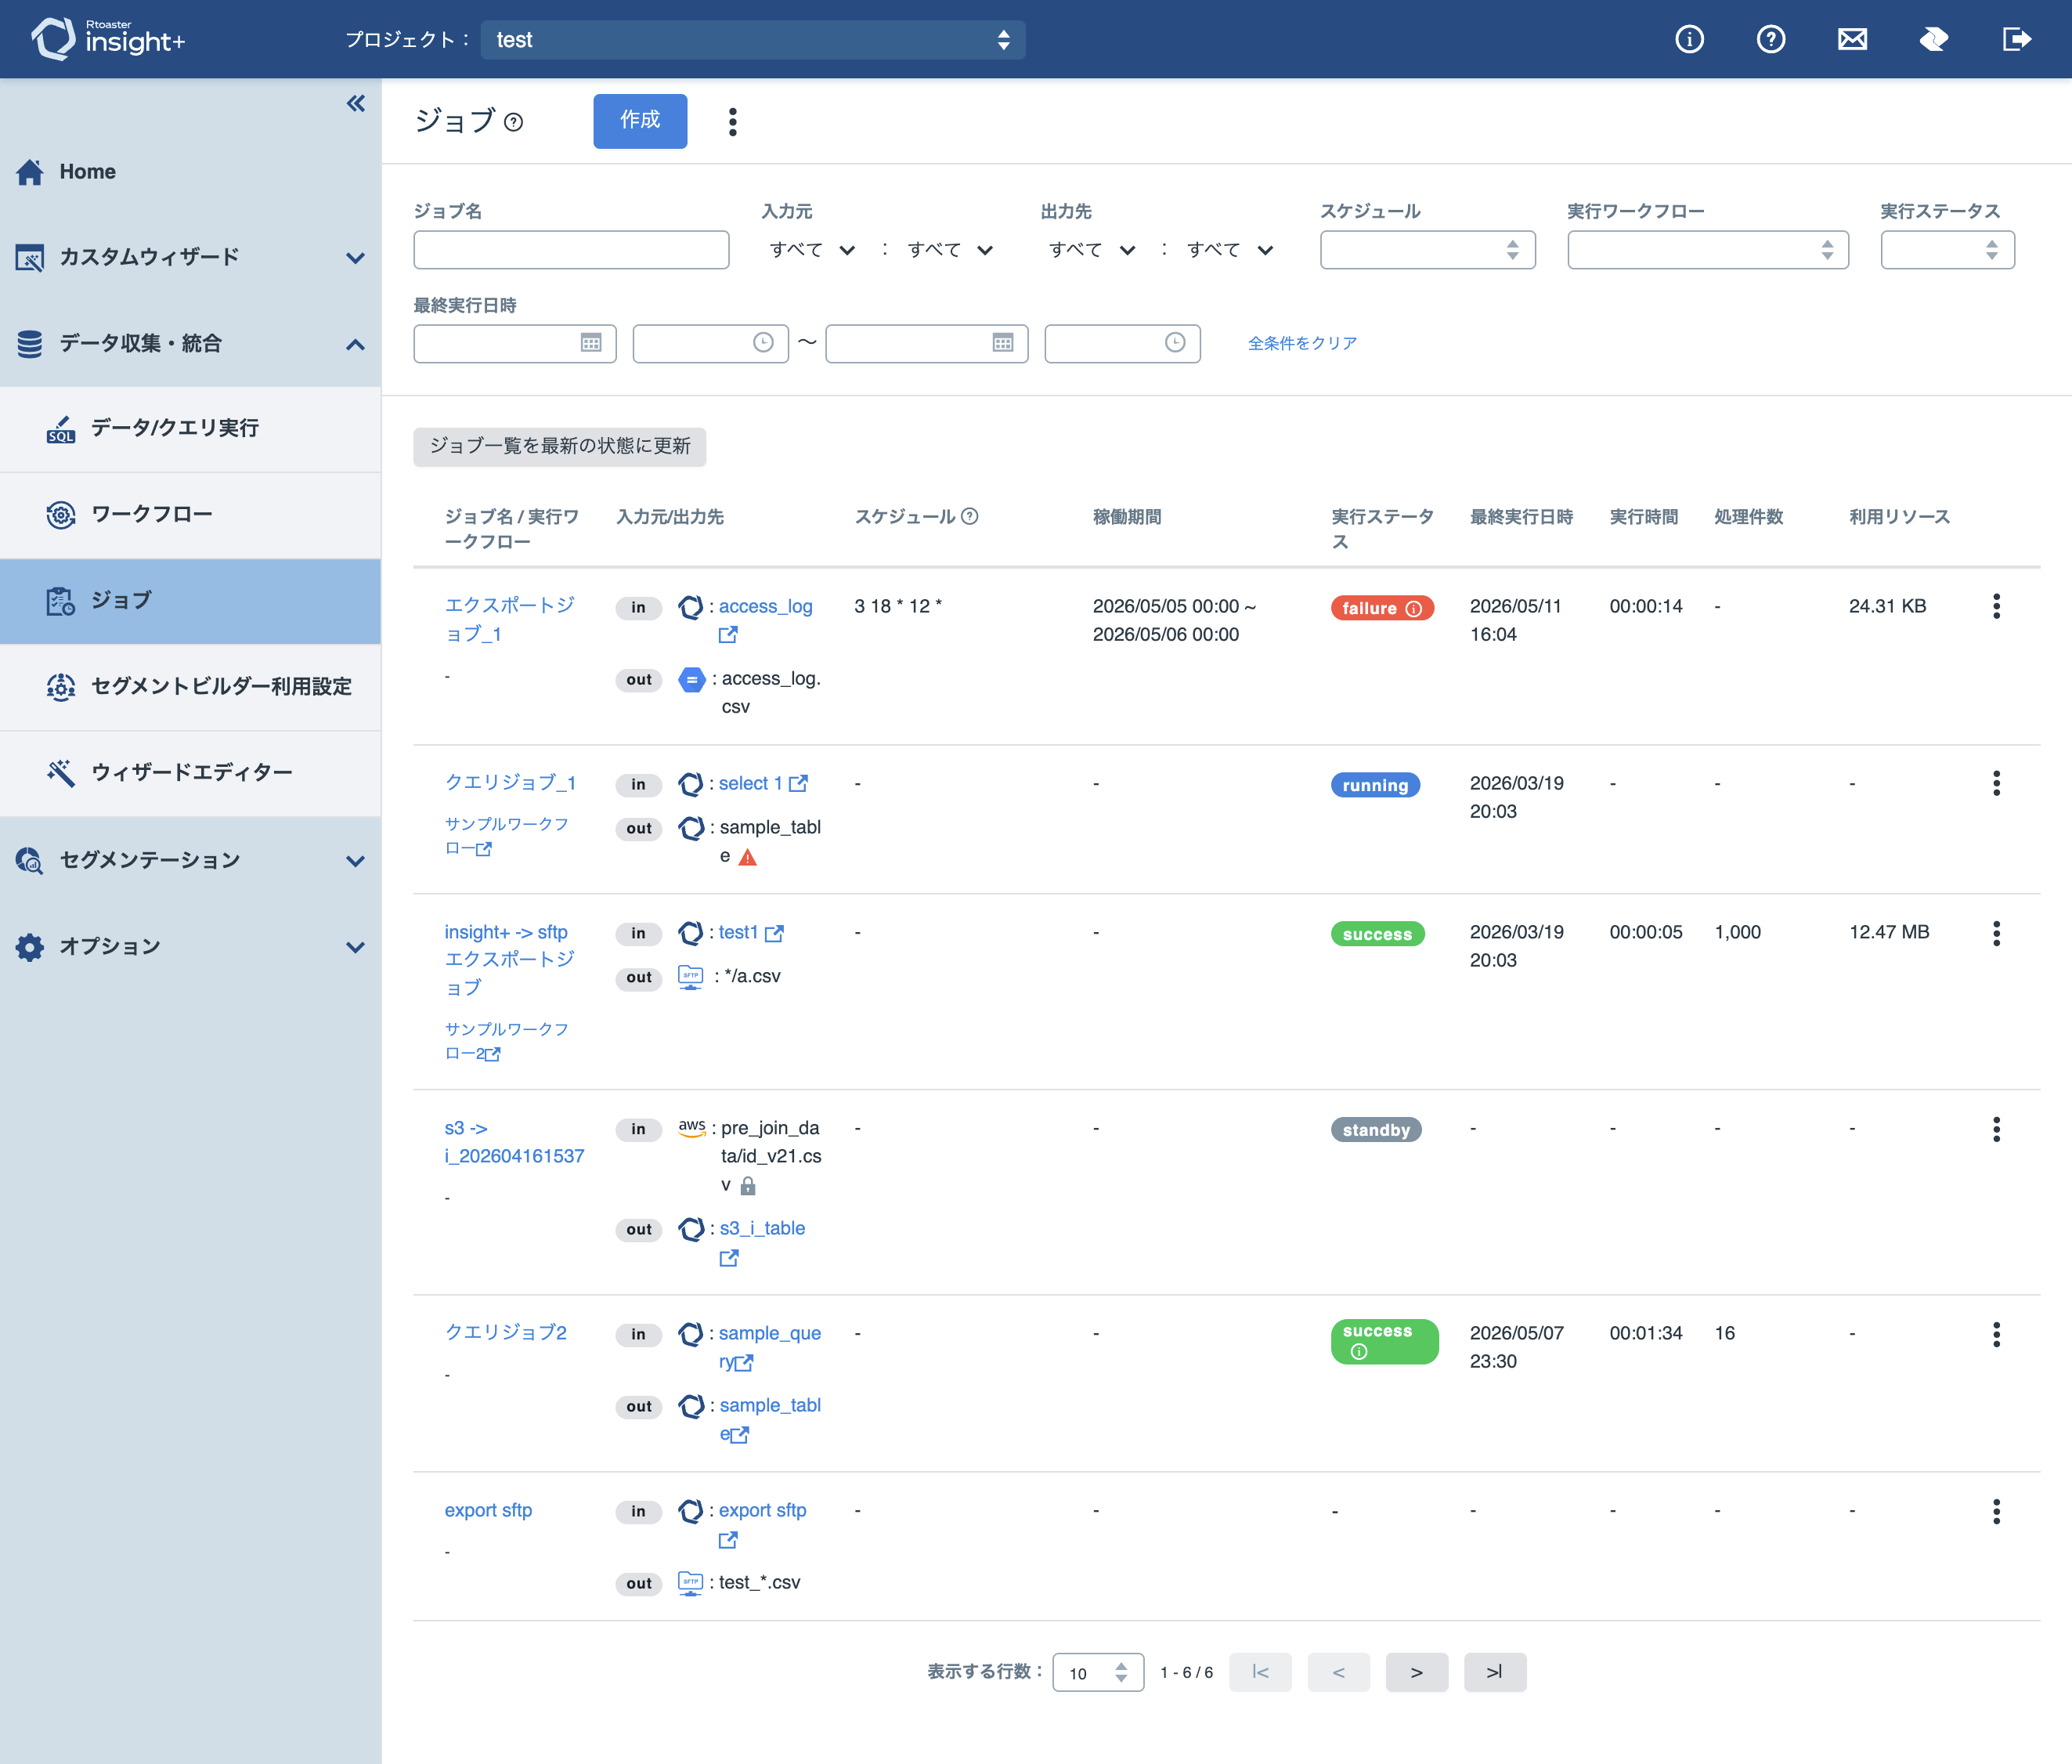Click the help icon beside スケジュール column header
The image size is (2072, 1764).
tap(969, 516)
